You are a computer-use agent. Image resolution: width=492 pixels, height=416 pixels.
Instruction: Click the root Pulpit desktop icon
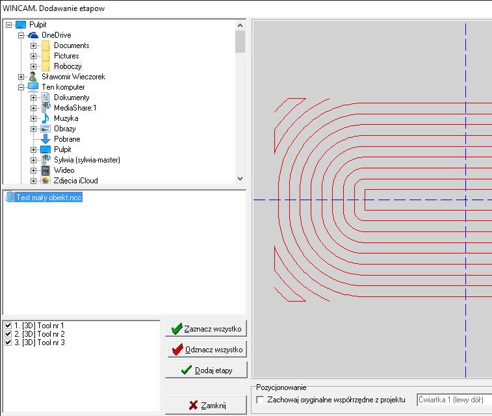tap(21, 25)
